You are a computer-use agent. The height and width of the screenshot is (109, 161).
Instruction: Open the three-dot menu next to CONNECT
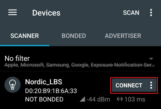pyautogui.click(x=151, y=85)
